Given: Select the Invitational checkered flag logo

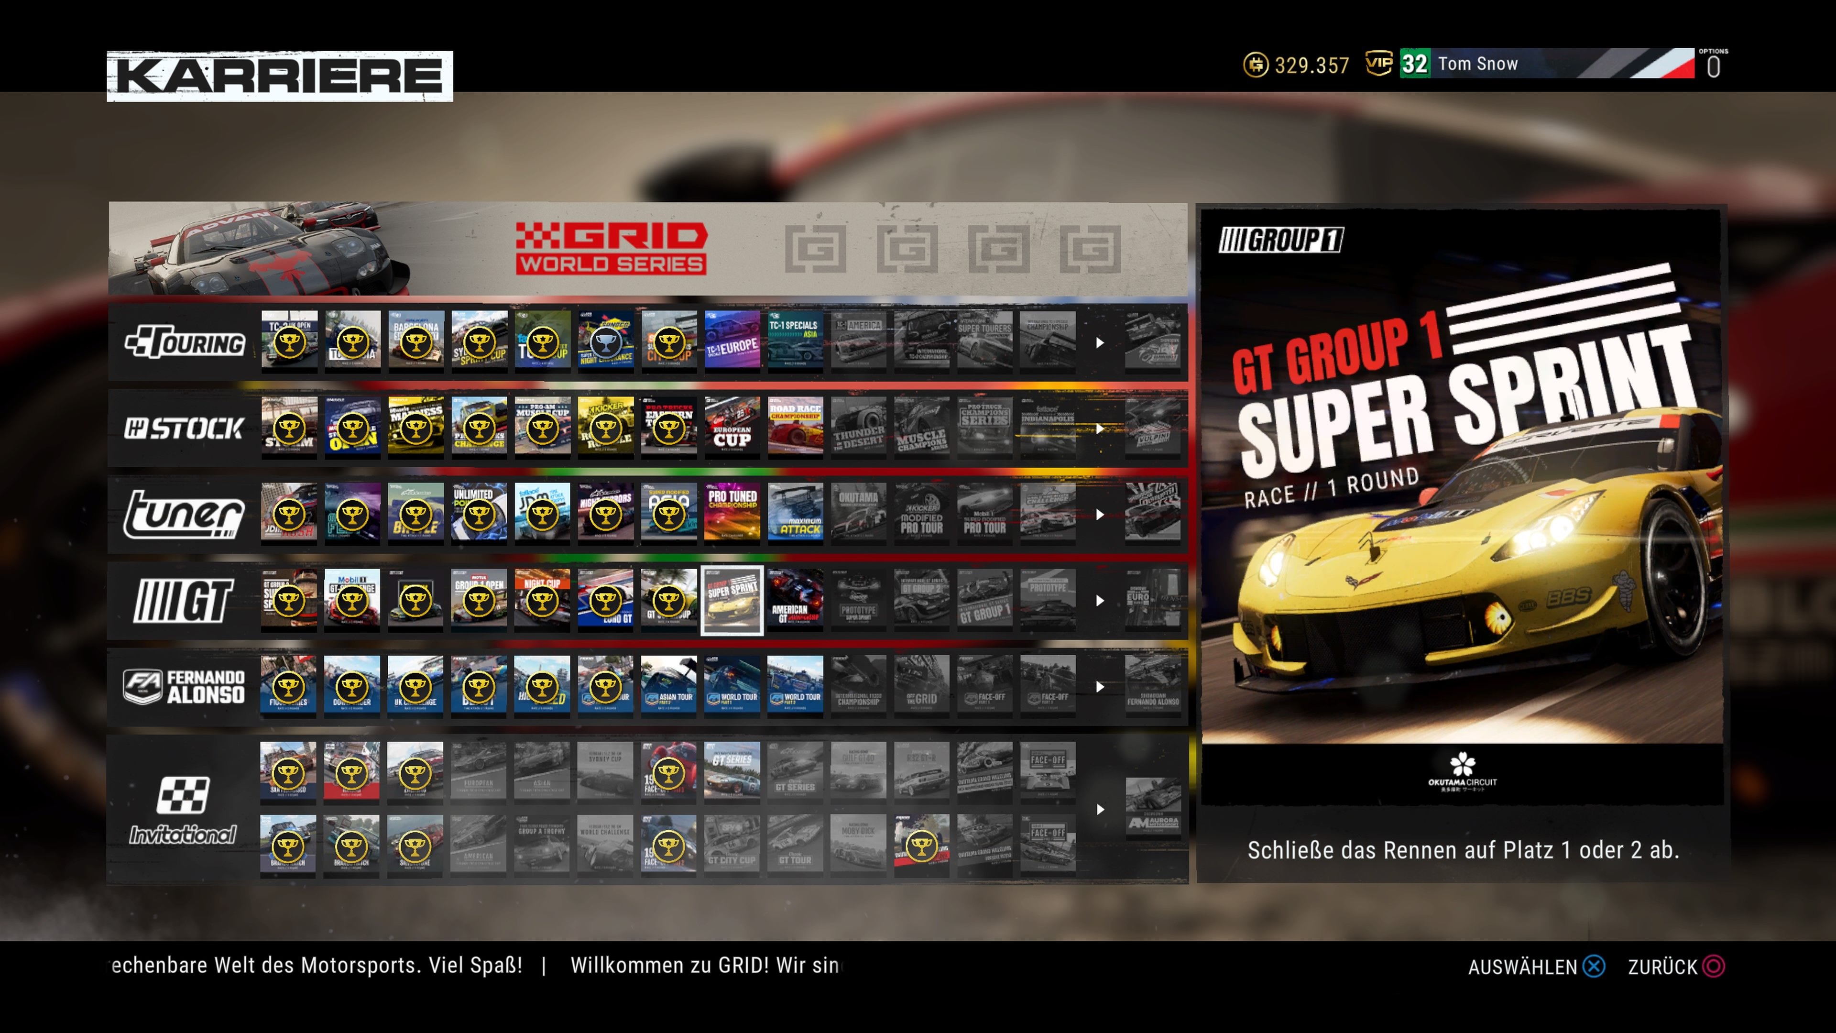Looking at the screenshot, I should [183, 795].
